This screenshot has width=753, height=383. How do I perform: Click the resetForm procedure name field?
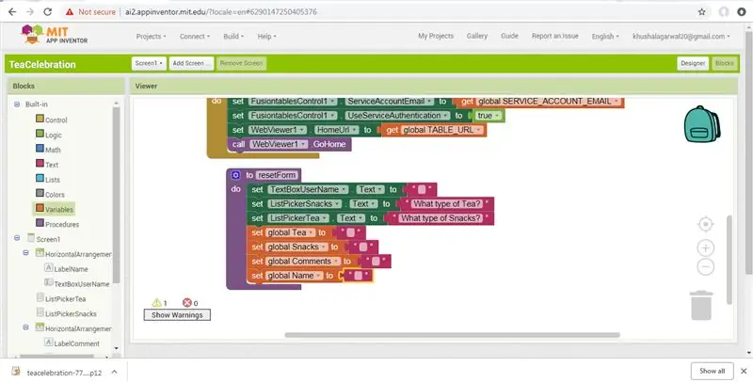(277, 175)
